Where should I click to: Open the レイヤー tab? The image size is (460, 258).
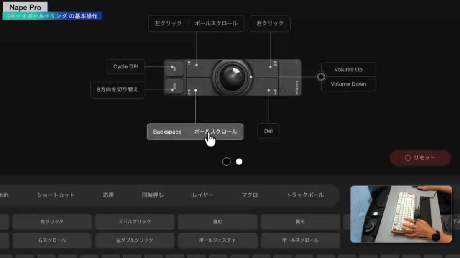(x=203, y=195)
